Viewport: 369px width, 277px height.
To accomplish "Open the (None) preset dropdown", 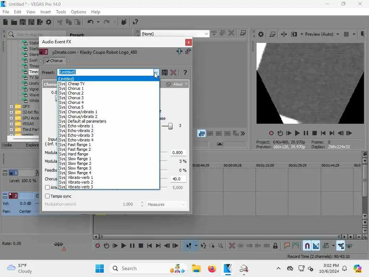I will pos(206,34).
